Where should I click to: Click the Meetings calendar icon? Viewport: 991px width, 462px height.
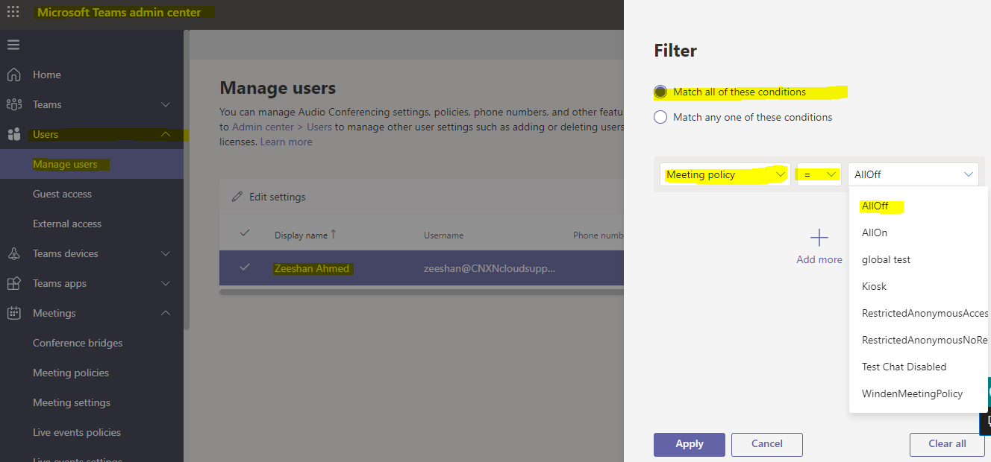click(13, 313)
